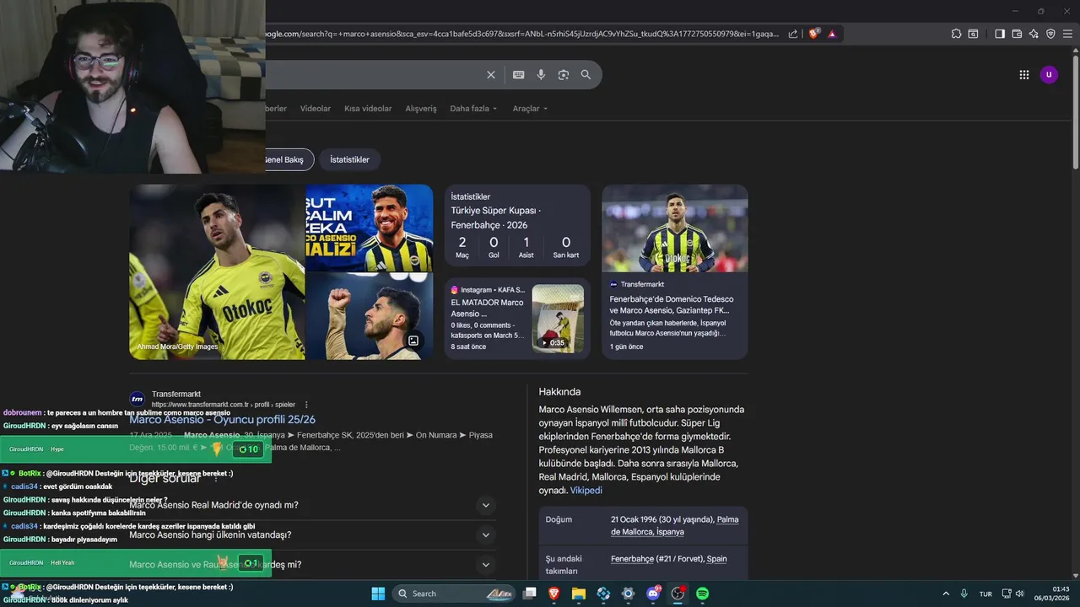Image resolution: width=1080 pixels, height=607 pixels.
Task: Switch TUR keyboard language indicator
Action: [x=985, y=594]
